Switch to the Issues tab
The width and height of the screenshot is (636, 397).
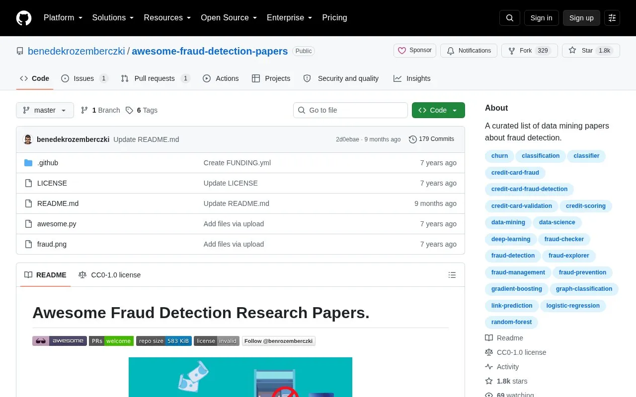coord(84,78)
